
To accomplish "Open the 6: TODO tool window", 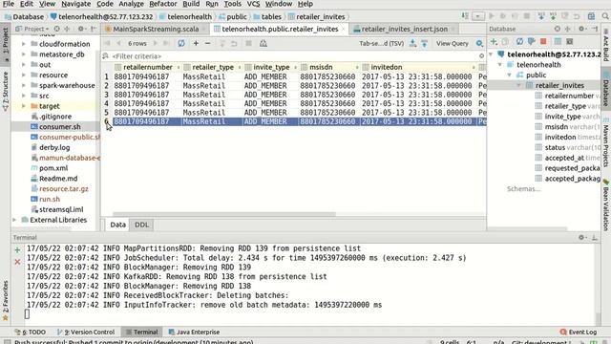I will pyautogui.click(x=30, y=332).
